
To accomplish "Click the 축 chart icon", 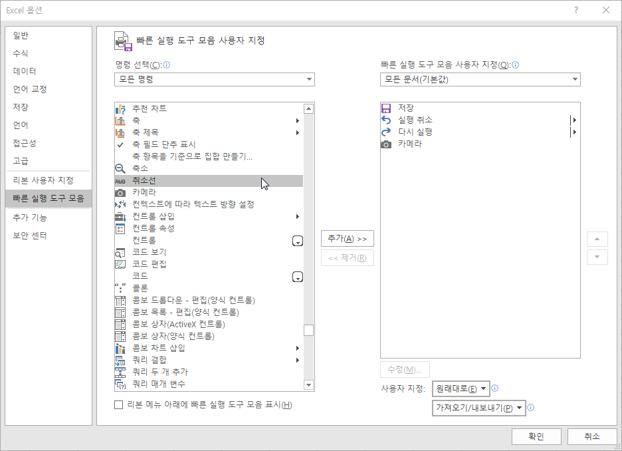I will (x=120, y=120).
